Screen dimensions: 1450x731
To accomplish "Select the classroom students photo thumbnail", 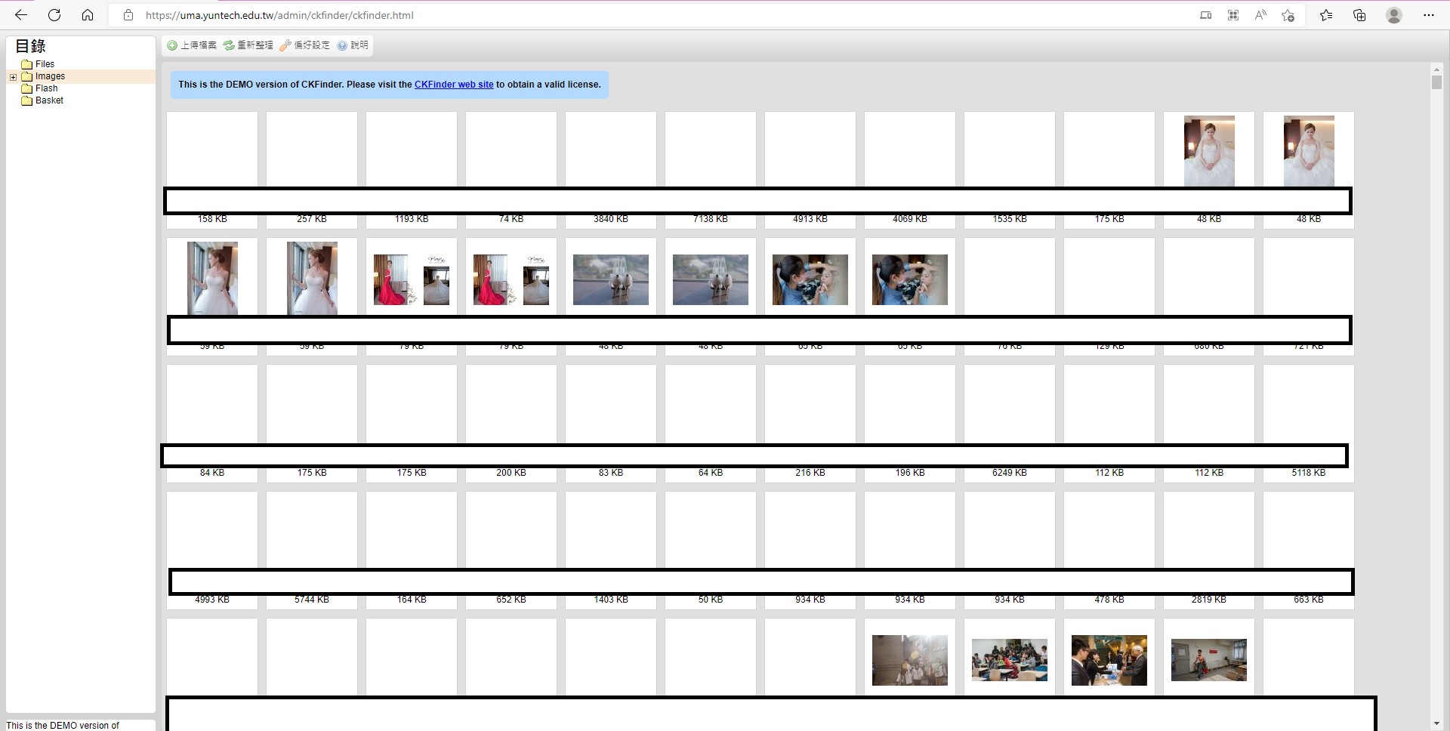I will point(1010,660).
